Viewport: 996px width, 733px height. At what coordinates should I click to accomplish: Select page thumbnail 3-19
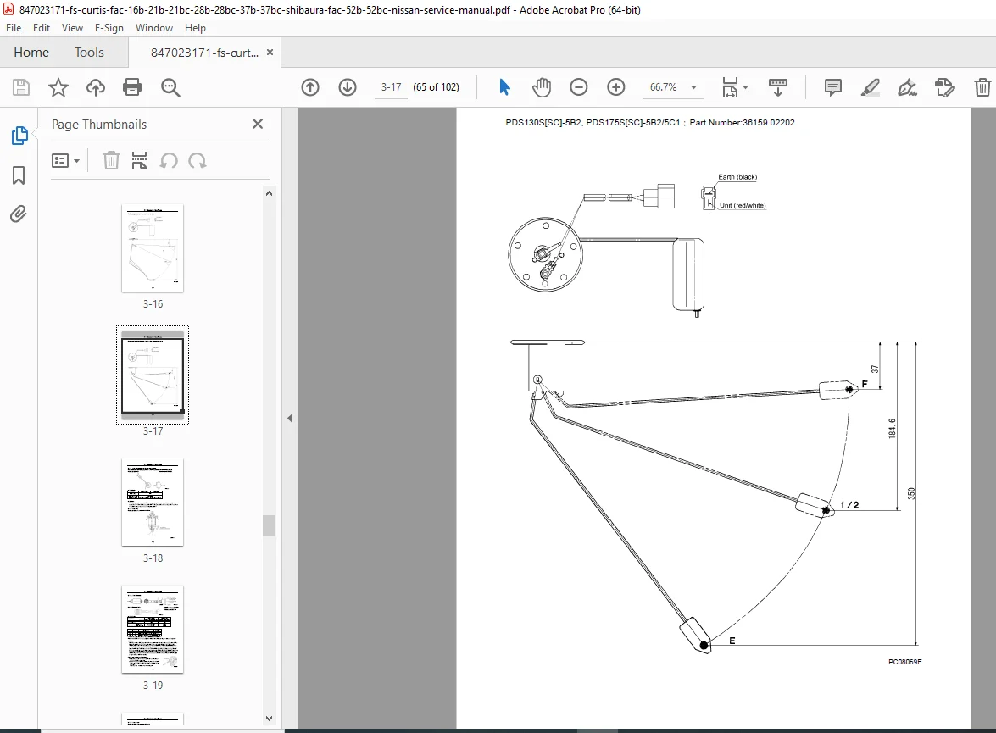coord(153,629)
